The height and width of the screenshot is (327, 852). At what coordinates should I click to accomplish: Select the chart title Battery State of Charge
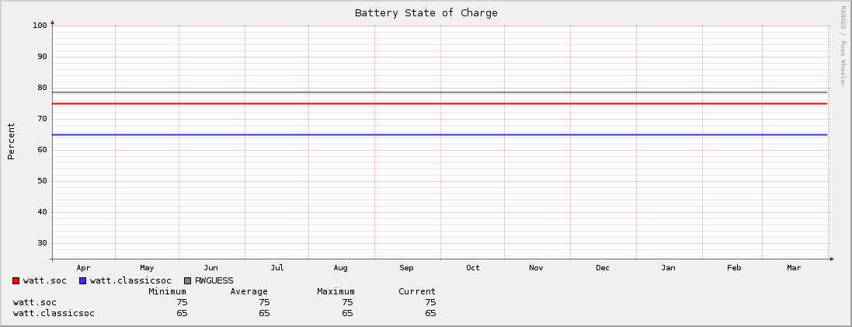pos(426,12)
